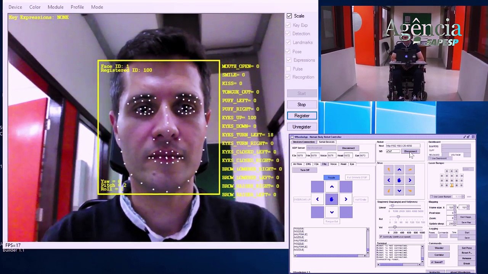Screen dimensions: 488x274
Task: Open the Device menu
Action: pyautogui.click(x=15, y=7)
